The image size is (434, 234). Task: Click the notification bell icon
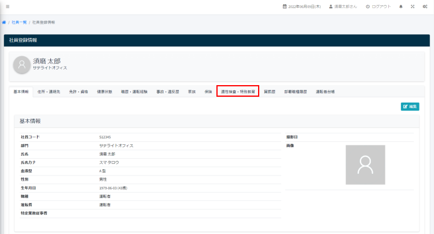point(401,6)
